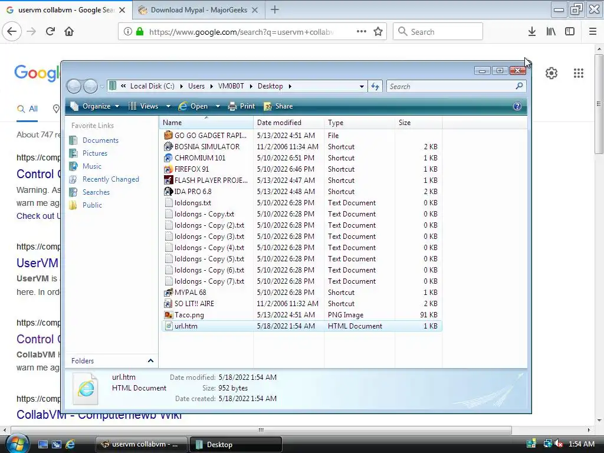Launch Internet Explorer from quick launch
604x453 pixels.
tap(70, 444)
